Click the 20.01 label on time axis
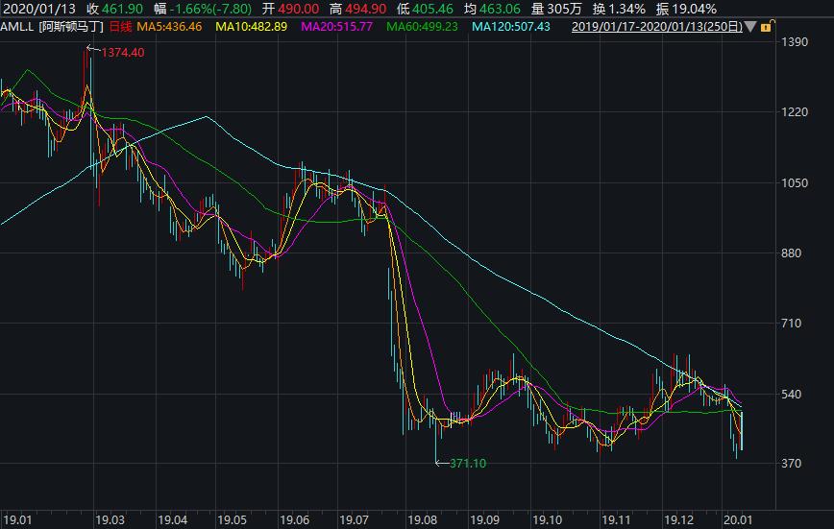This screenshot has width=834, height=529. tap(734, 519)
